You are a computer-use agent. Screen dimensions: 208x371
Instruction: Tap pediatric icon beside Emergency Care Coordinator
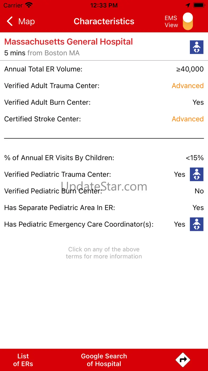(x=197, y=224)
